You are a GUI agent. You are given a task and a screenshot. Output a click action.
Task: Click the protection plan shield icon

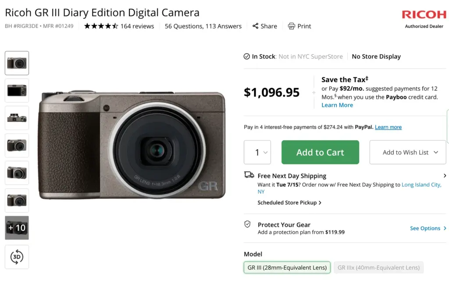248,224
